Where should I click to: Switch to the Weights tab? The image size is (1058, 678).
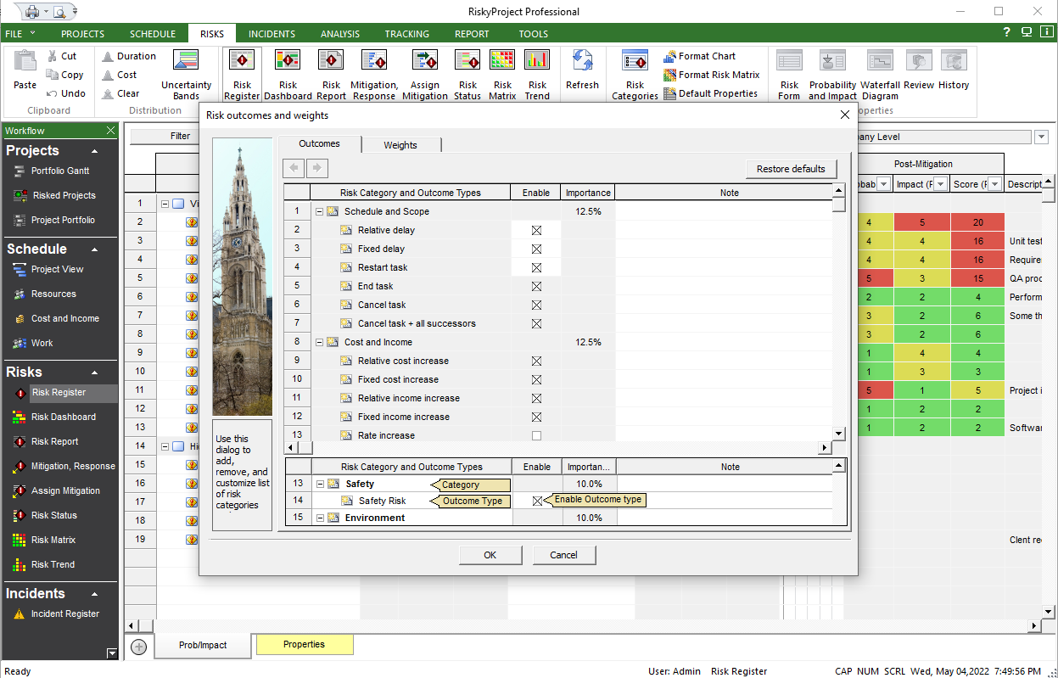(400, 145)
